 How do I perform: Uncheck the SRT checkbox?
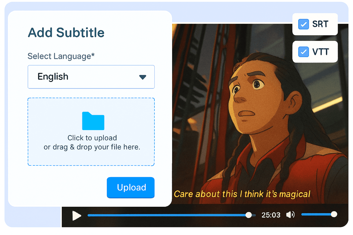tap(303, 24)
